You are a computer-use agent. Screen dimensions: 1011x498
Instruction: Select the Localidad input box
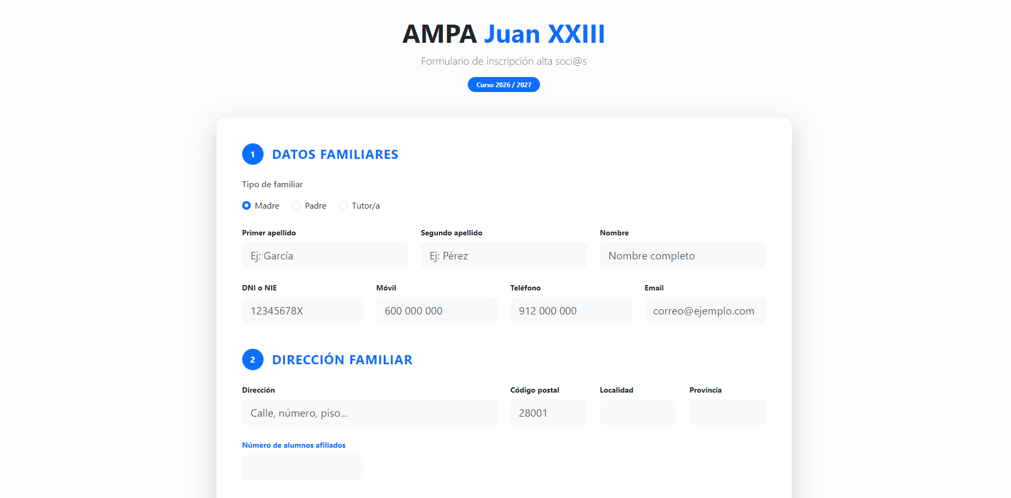[638, 413]
